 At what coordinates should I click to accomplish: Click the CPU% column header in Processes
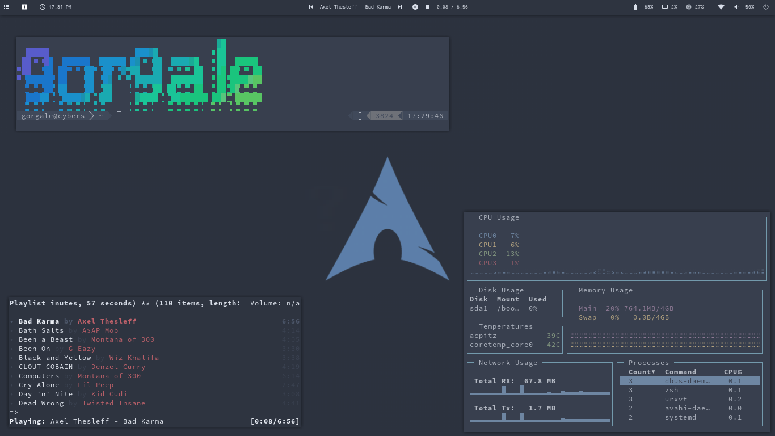click(x=732, y=372)
